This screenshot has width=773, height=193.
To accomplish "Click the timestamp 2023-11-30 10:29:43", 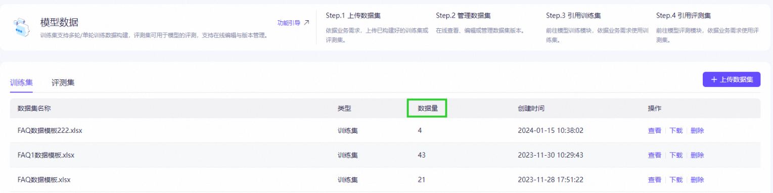I will click(x=551, y=155).
